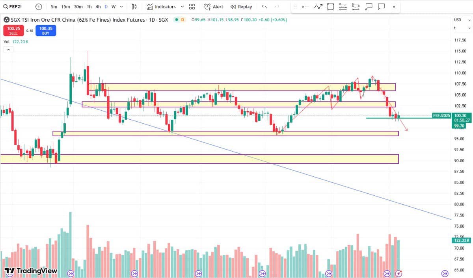
Task: Open the USD currency dropdown
Action: coord(462,20)
